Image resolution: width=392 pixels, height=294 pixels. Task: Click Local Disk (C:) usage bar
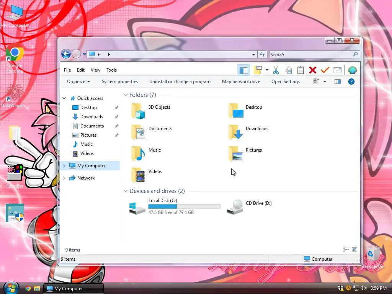click(x=184, y=206)
